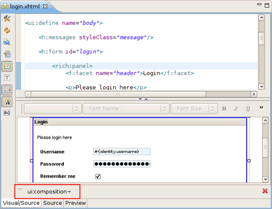This screenshot has width=272, height=209.
Task: Toggle show border for unknown tags
Action: (x=7, y=66)
